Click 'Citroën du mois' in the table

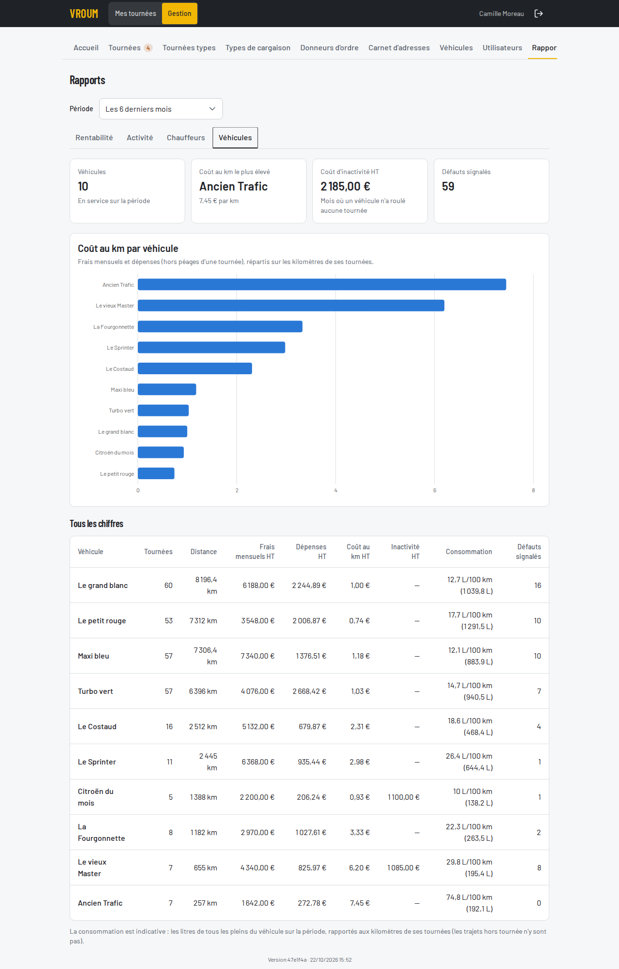[96, 797]
